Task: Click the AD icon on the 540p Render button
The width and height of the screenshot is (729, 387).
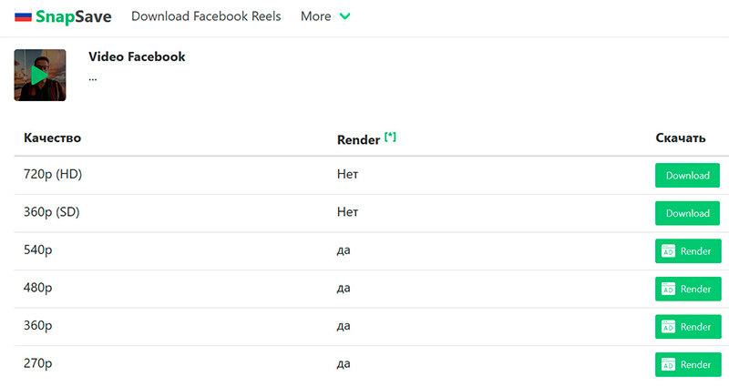Action: tap(668, 251)
